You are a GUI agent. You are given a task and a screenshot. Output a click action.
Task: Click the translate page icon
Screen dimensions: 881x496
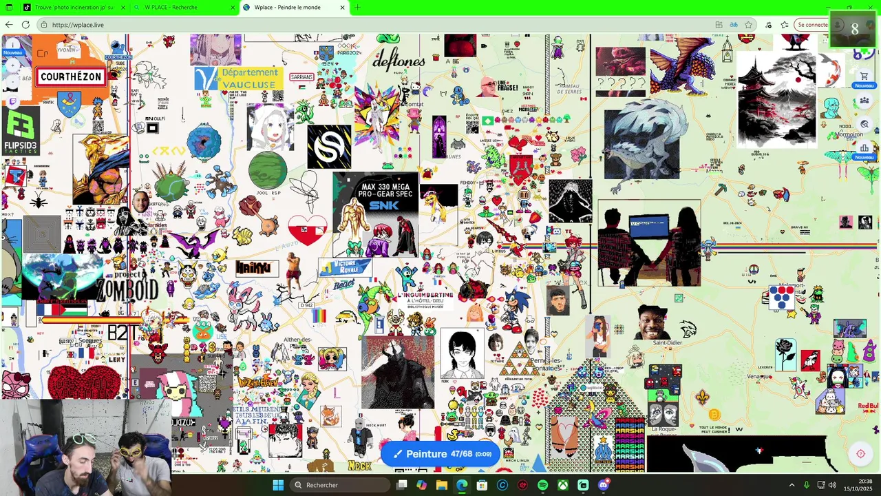734,25
